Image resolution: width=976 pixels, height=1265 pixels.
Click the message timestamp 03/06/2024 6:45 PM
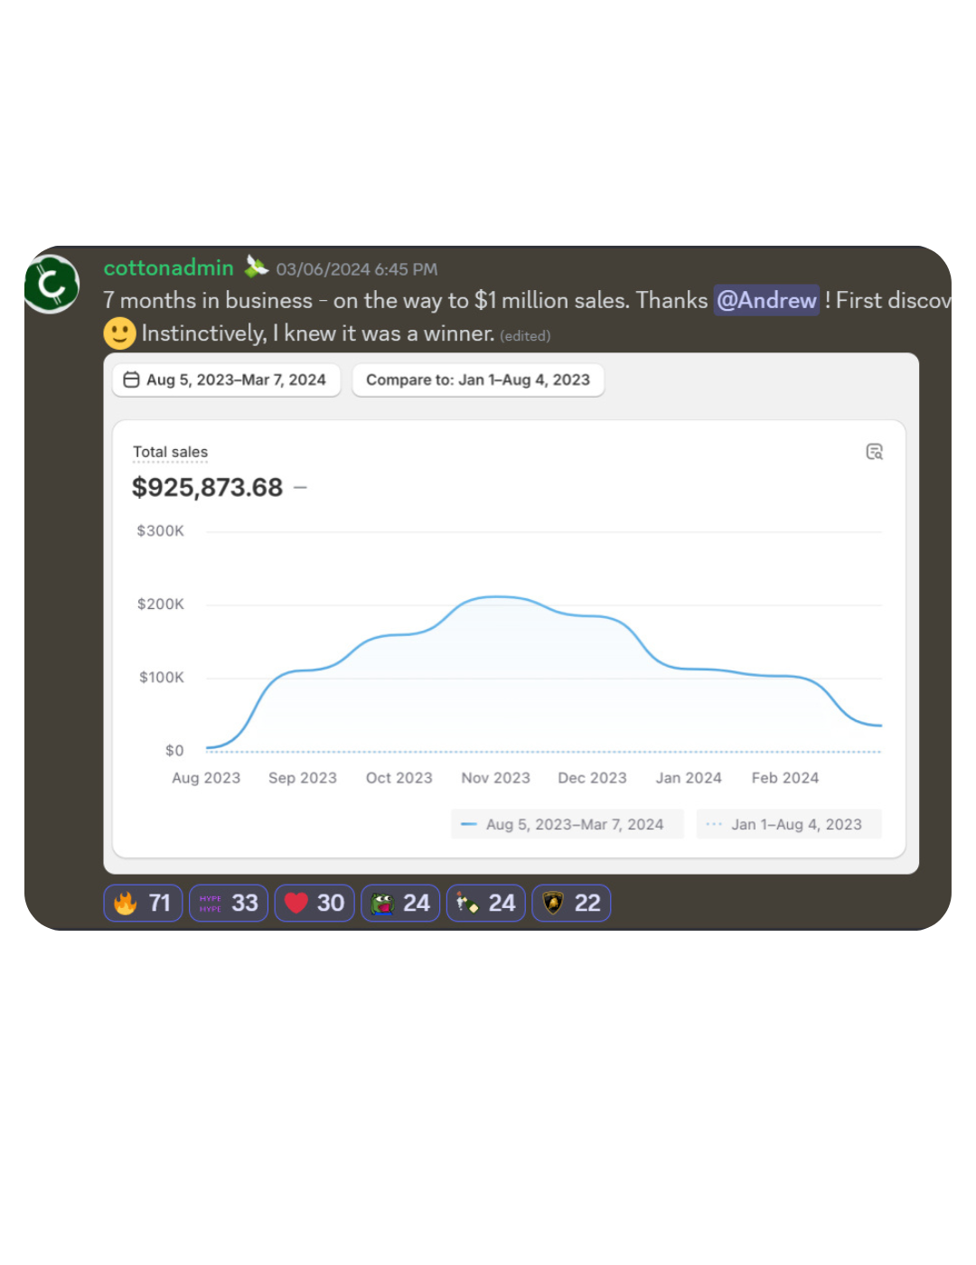coord(357,269)
